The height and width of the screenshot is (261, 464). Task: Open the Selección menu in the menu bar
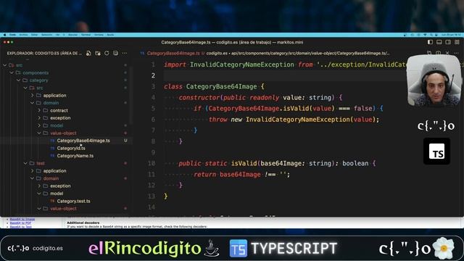pyautogui.click(x=46, y=35)
